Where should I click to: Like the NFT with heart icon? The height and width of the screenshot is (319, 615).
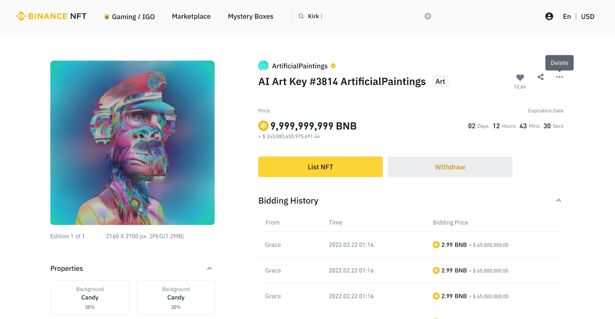[520, 78]
